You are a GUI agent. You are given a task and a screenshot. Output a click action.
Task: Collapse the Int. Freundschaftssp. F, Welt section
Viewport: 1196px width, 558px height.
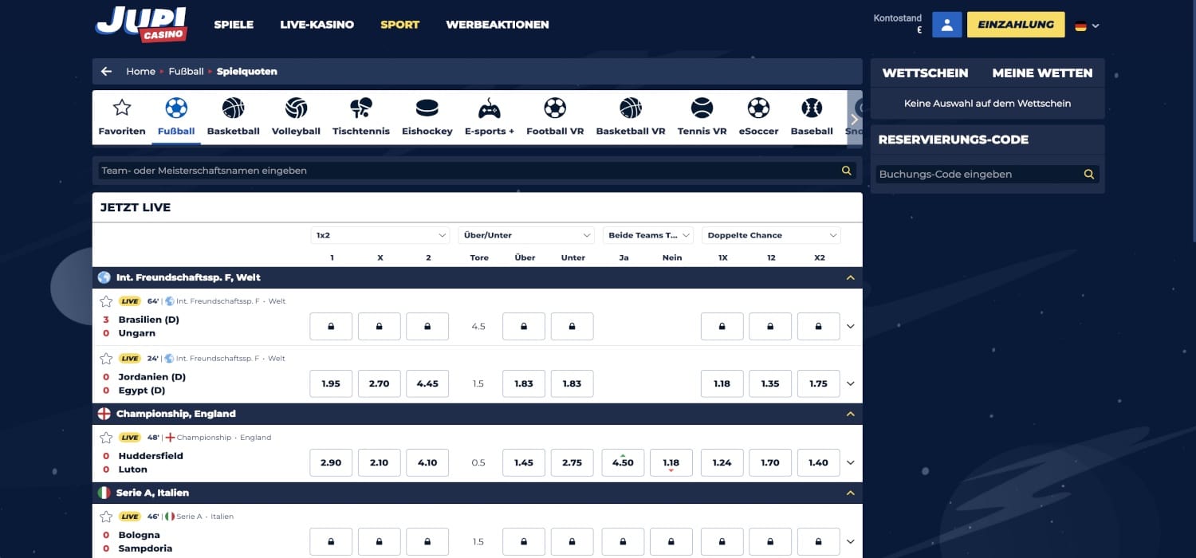click(850, 277)
